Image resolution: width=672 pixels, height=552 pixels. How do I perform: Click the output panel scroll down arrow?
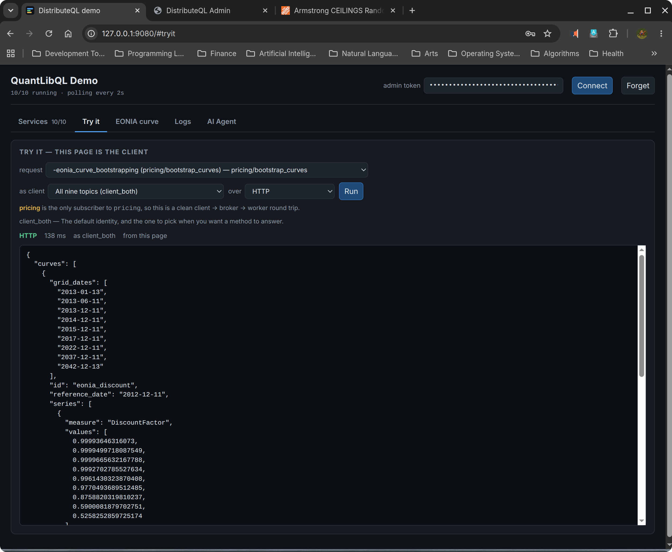[x=641, y=521]
